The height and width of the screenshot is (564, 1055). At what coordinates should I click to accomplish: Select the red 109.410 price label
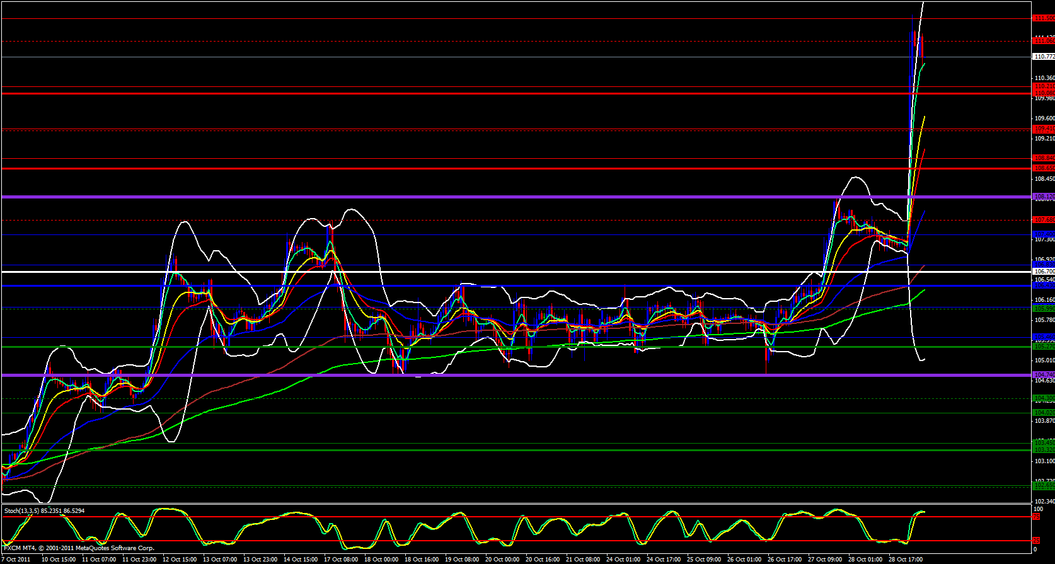pyautogui.click(x=1043, y=129)
